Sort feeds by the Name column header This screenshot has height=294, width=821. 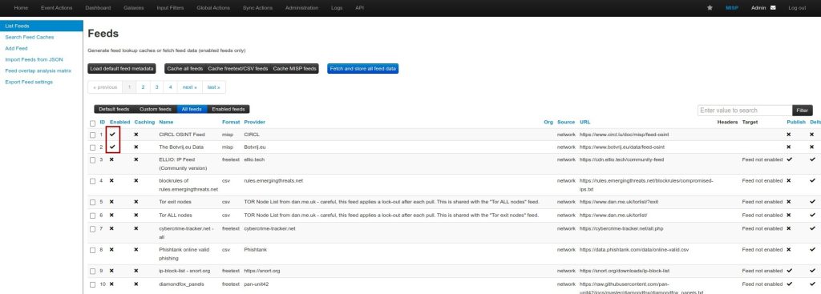(x=165, y=122)
